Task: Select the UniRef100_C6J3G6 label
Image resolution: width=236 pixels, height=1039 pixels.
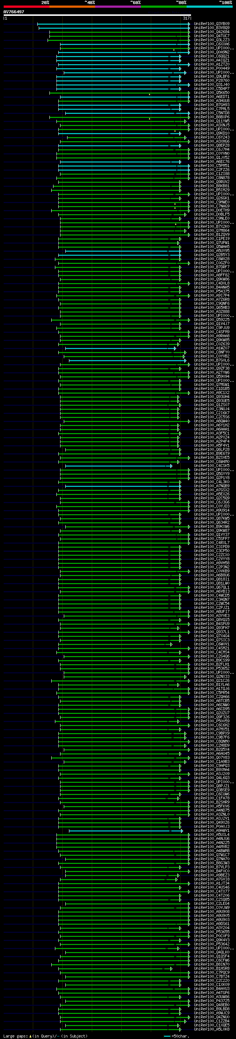Action: [212, 503]
